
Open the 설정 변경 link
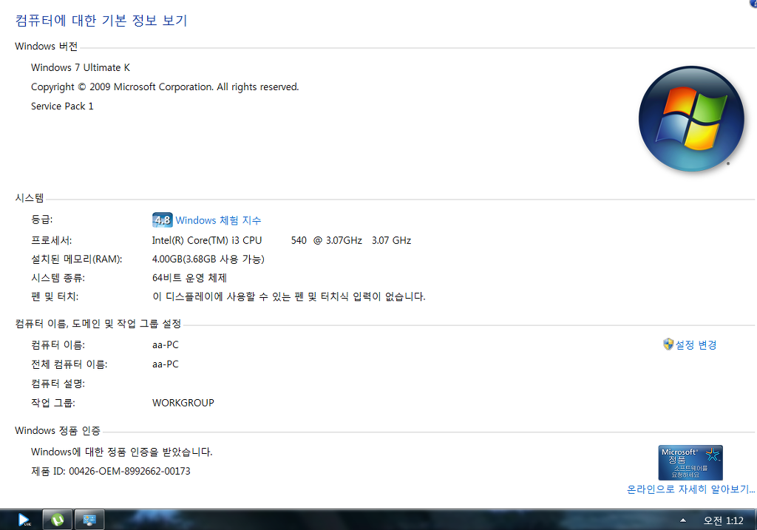tap(696, 344)
